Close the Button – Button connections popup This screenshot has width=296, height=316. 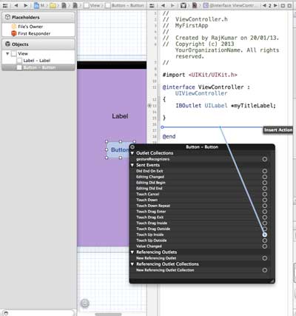132,147
